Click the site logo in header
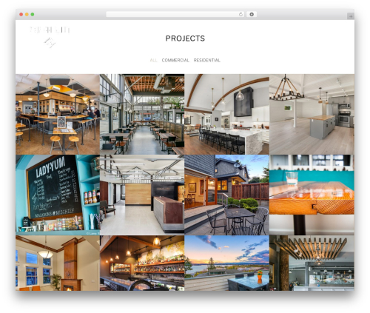The image size is (370, 313). click(x=50, y=36)
